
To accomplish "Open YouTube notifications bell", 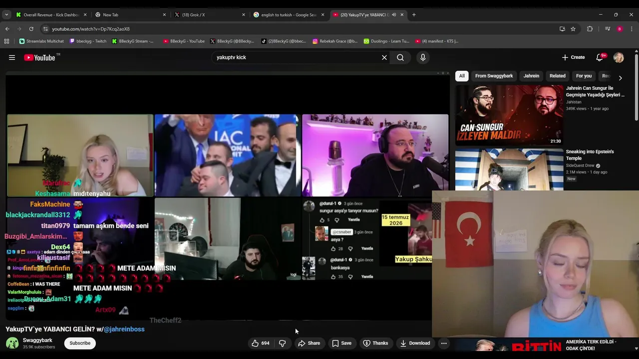I will pos(600,57).
